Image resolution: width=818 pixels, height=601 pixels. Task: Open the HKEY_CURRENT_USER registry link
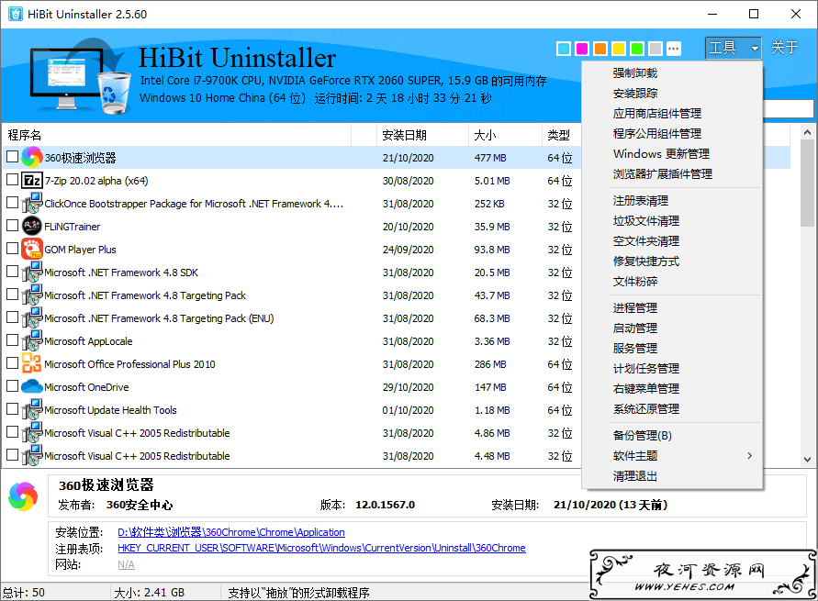[x=321, y=548]
